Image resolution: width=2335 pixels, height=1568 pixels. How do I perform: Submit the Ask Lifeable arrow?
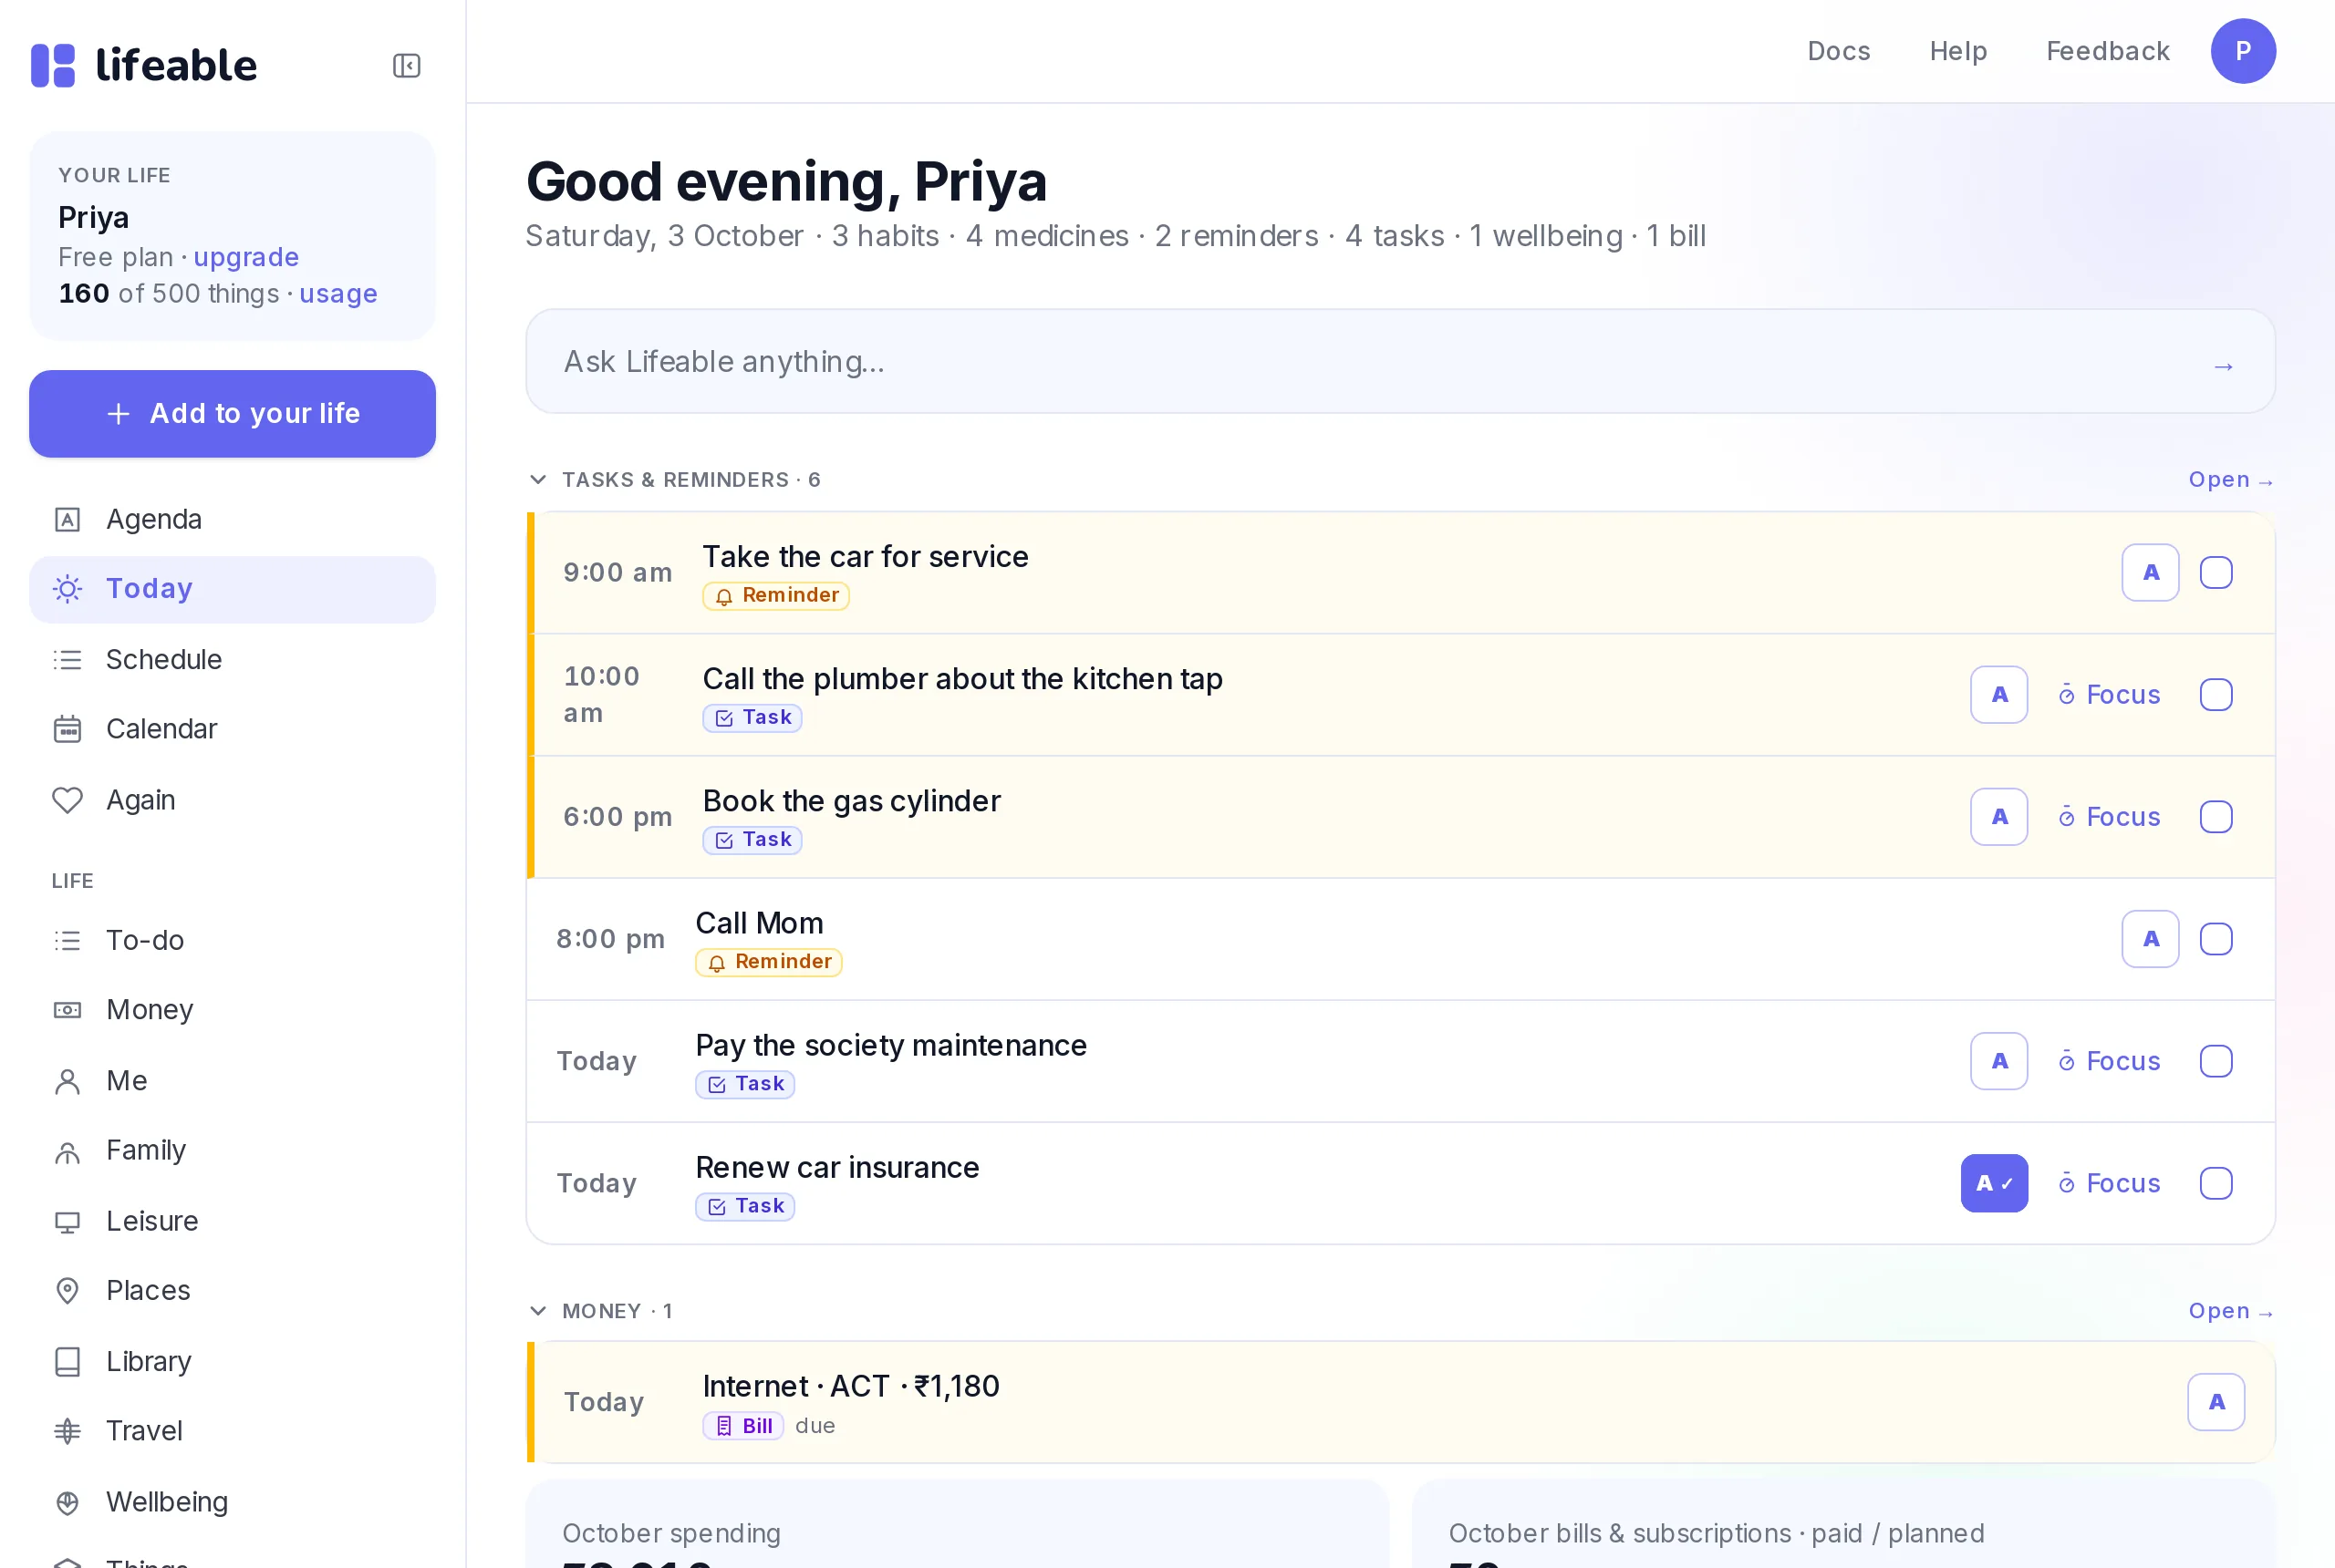pos(2223,367)
